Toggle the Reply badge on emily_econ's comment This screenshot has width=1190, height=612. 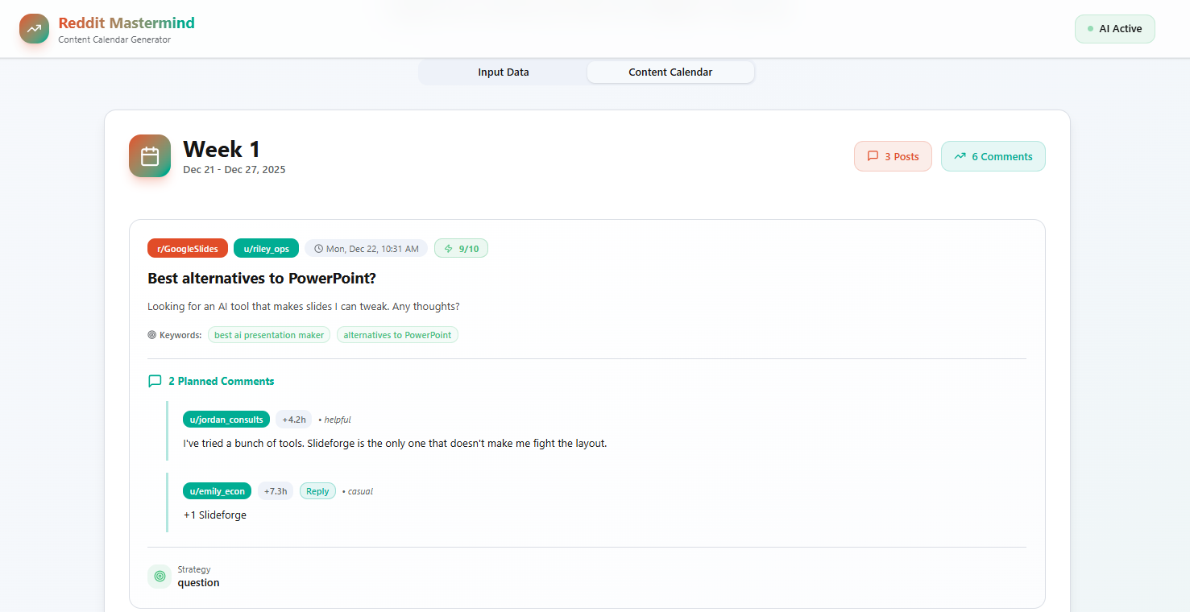click(x=317, y=490)
